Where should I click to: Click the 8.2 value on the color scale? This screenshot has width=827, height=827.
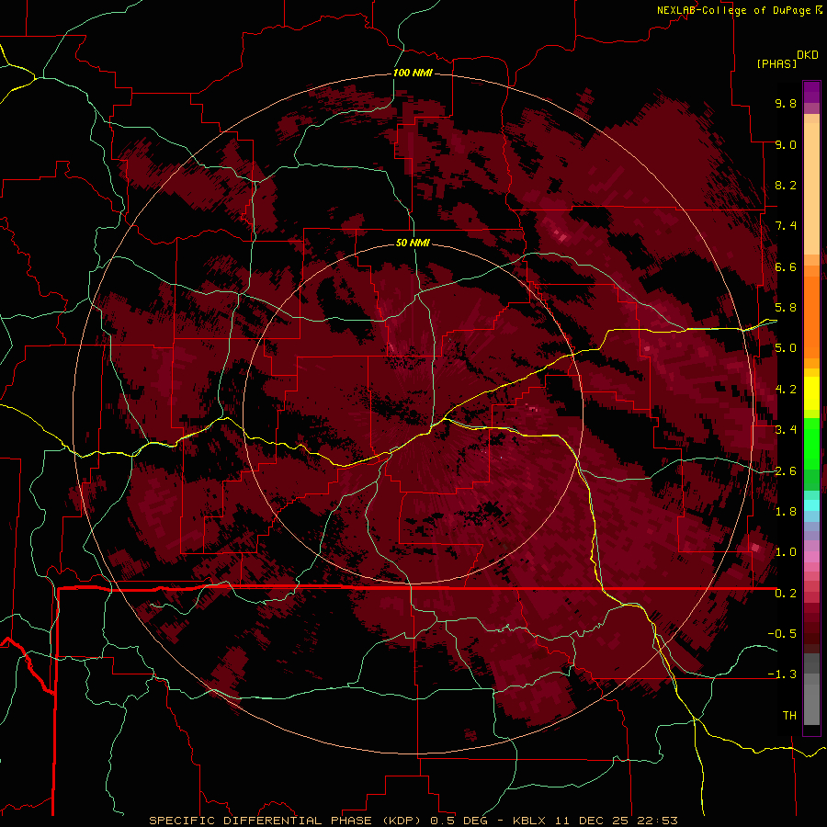pos(786,185)
